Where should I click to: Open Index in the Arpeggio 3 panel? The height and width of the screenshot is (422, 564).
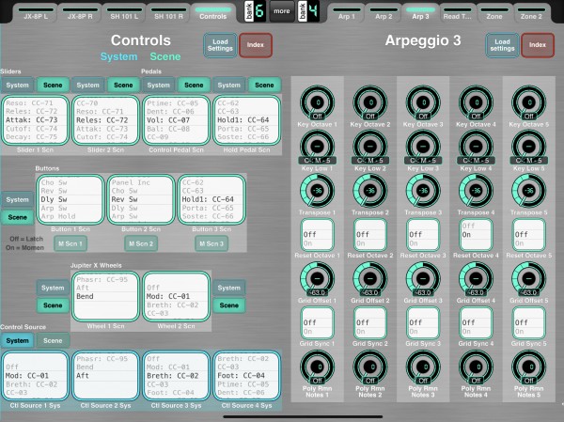coord(538,45)
